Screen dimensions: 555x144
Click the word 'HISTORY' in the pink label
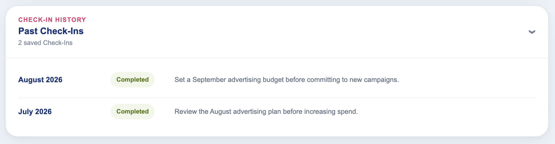click(70, 20)
